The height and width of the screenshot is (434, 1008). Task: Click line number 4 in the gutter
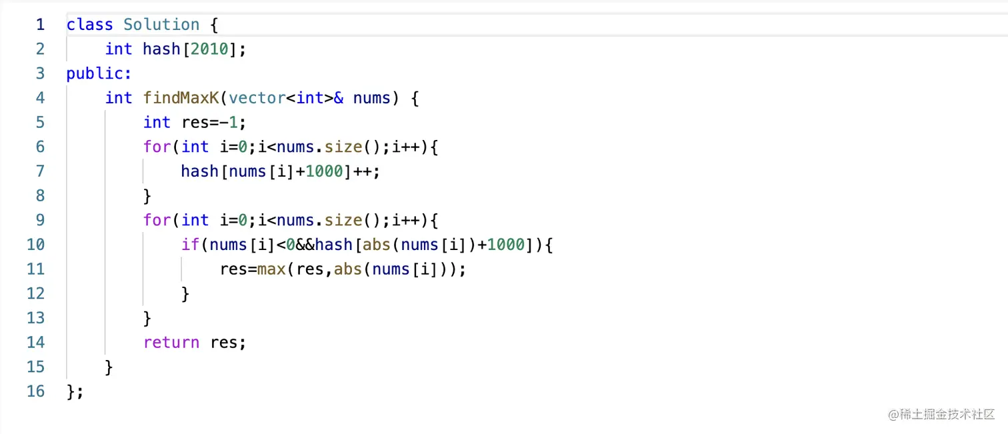click(x=40, y=98)
